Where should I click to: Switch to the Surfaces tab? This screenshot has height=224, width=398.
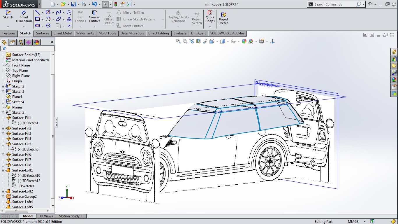(43, 33)
